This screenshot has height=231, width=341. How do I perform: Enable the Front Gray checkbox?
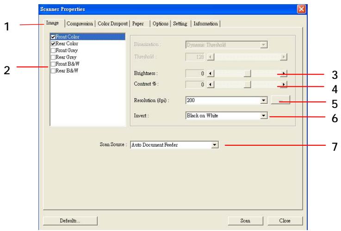click(x=53, y=51)
